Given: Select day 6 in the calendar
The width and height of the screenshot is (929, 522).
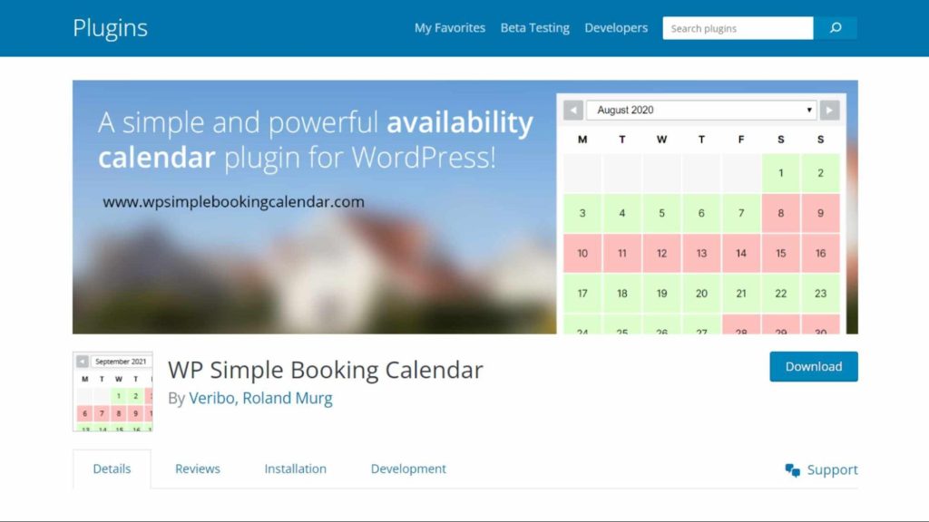Looking at the screenshot, I should pos(701,213).
